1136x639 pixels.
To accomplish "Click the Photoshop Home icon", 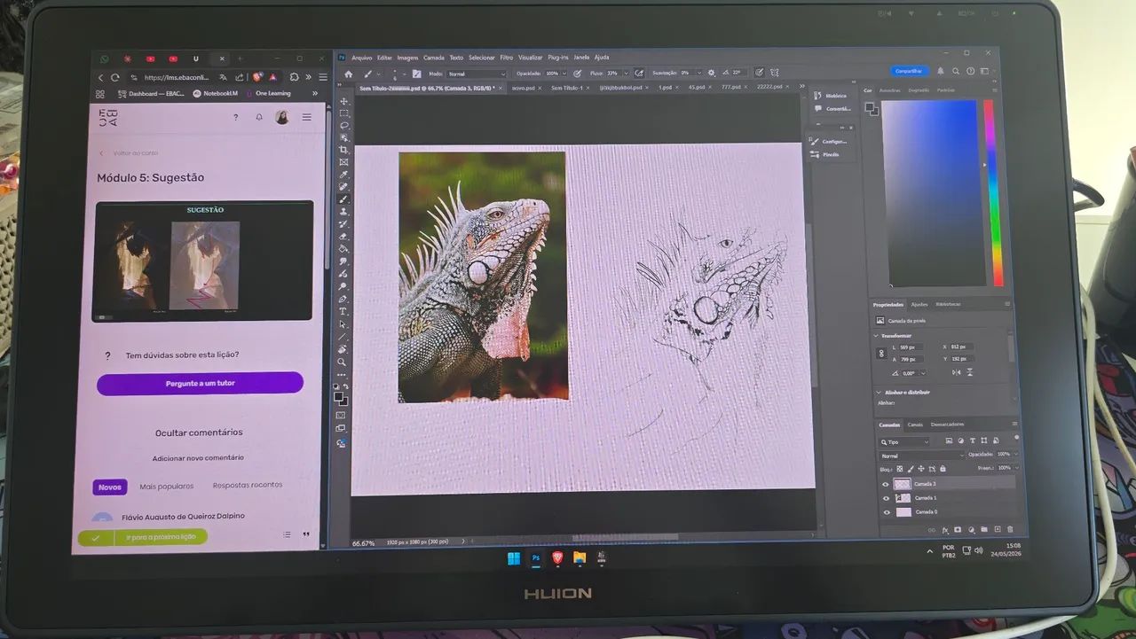I will point(348,74).
